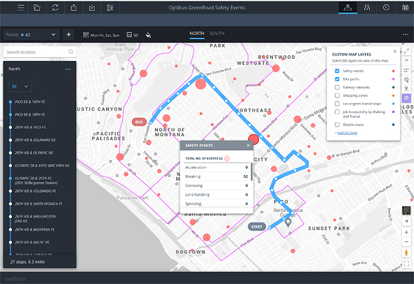414x284 pixels.
Task: Enable the Railway networks layer
Action: pyautogui.click(x=337, y=87)
